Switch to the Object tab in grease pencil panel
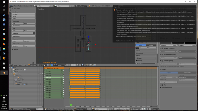The width and height of the screenshot is (198, 111). [x=151, y=45]
